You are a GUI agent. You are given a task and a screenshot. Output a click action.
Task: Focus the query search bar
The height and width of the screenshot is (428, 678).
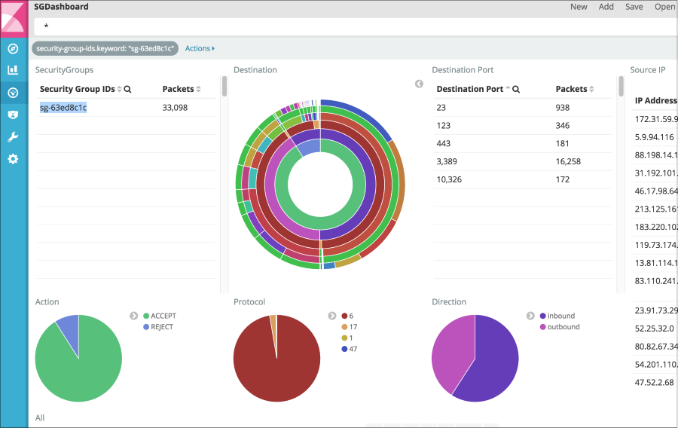(x=356, y=26)
